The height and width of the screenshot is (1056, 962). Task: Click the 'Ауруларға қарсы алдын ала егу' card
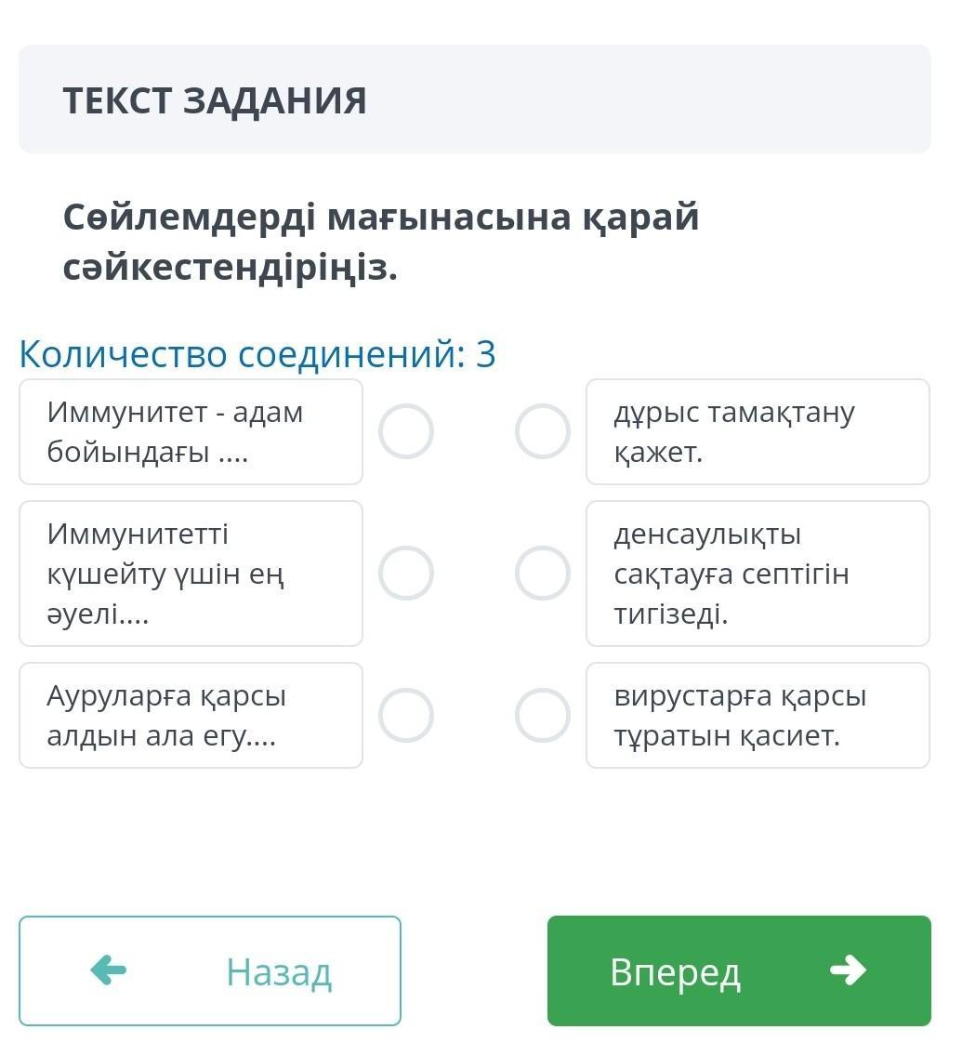point(191,716)
